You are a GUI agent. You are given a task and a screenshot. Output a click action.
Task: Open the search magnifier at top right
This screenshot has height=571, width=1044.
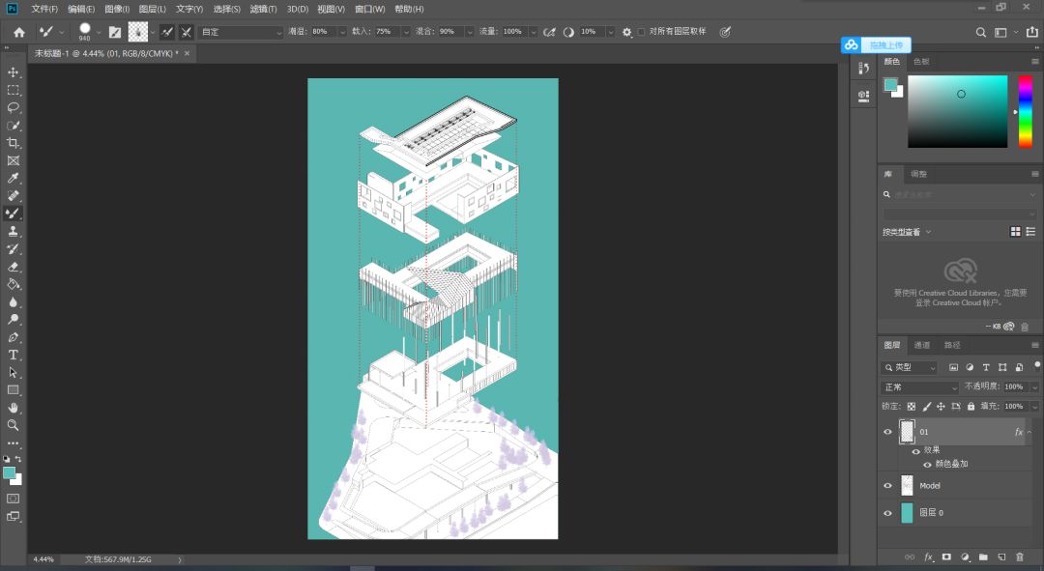coord(981,32)
